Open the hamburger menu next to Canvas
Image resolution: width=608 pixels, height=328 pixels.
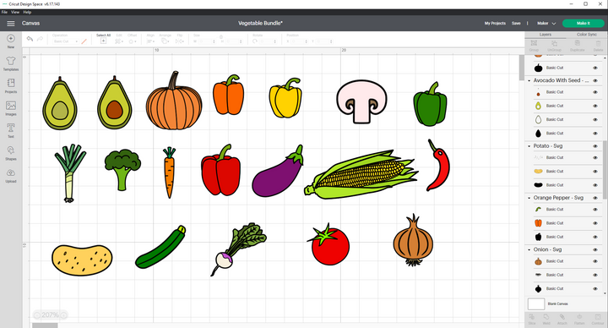coord(11,24)
